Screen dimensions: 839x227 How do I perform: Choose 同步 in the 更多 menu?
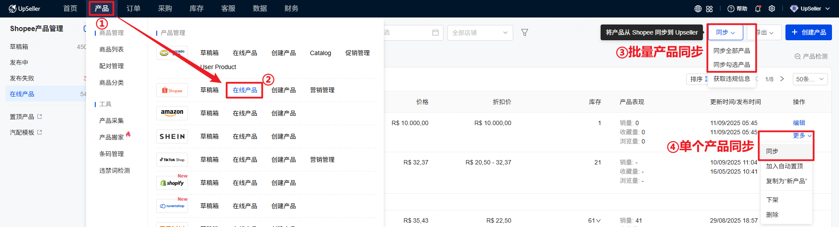pos(772,151)
